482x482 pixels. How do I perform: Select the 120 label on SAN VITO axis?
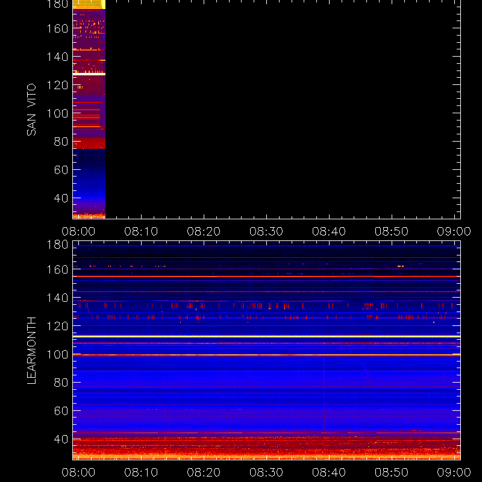57,85
